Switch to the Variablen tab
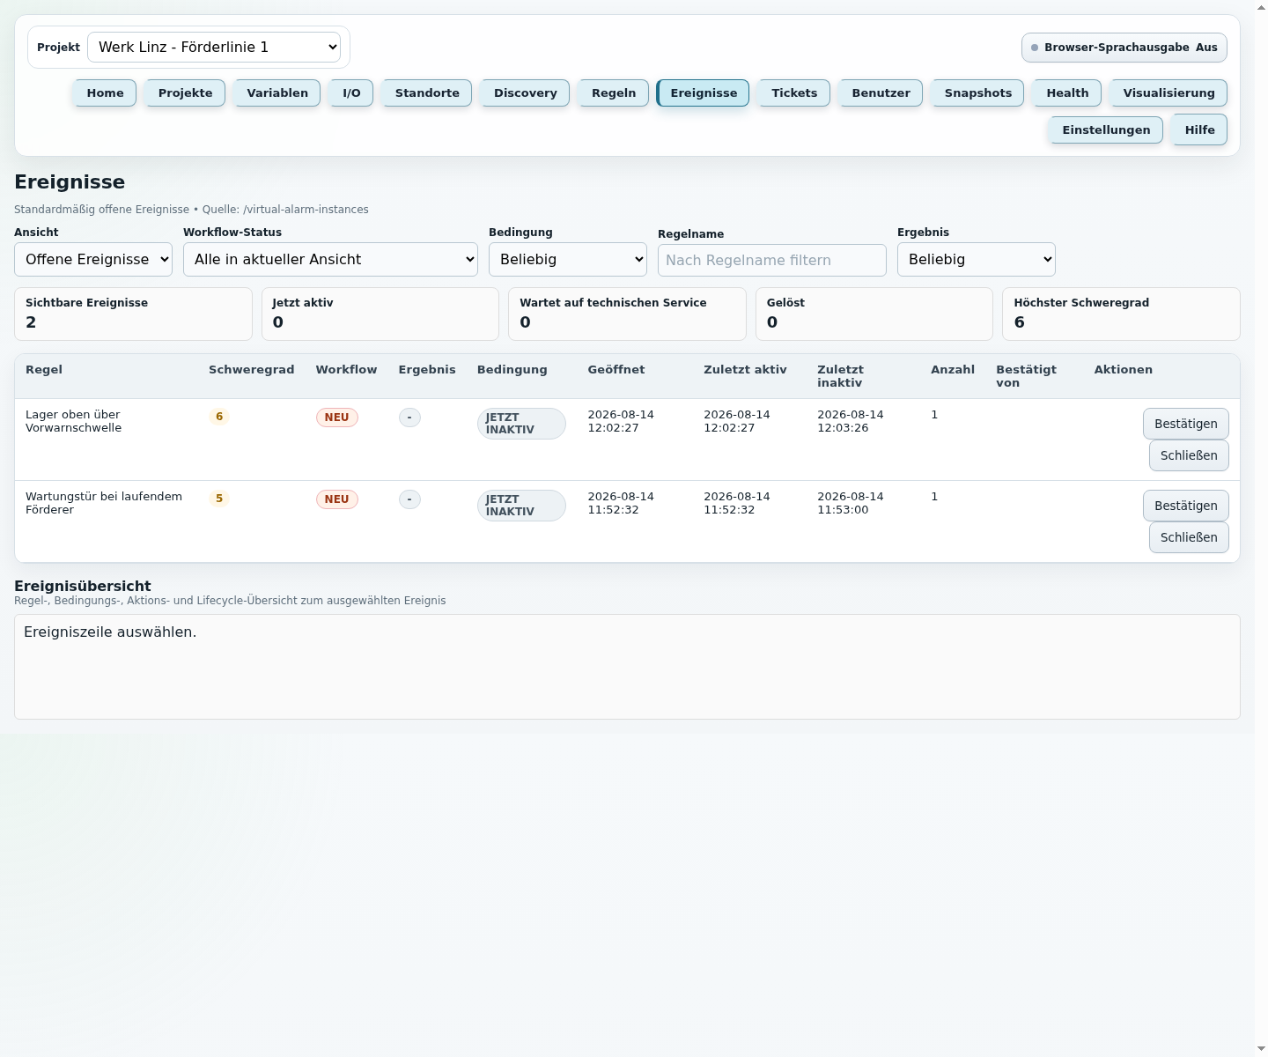 (x=277, y=93)
